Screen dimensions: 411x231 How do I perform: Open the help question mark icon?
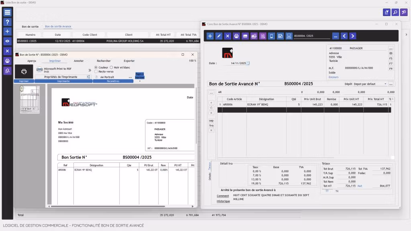point(7,22)
